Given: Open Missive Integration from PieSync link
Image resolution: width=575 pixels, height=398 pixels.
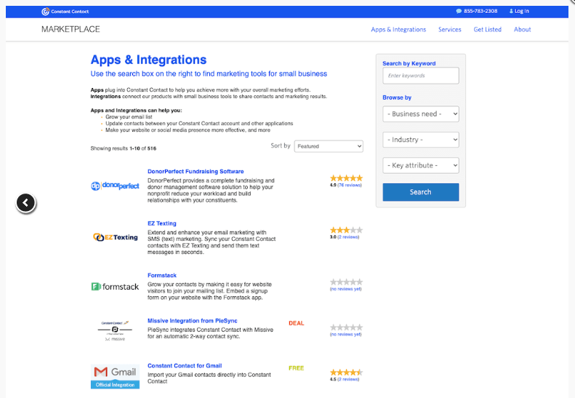Looking at the screenshot, I should tap(192, 321).
